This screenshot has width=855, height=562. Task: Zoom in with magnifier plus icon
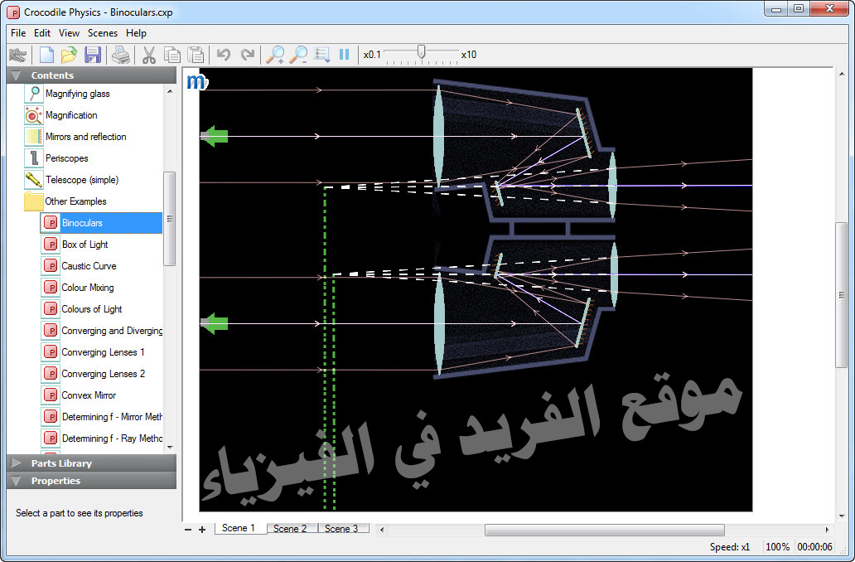pyautogui.click(x=275, y=55)
